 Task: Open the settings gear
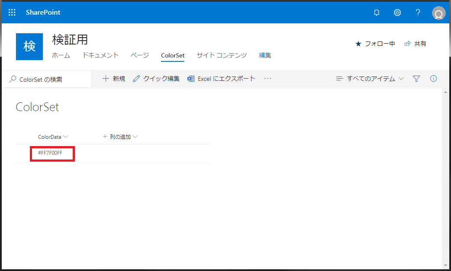pos(397,13)
